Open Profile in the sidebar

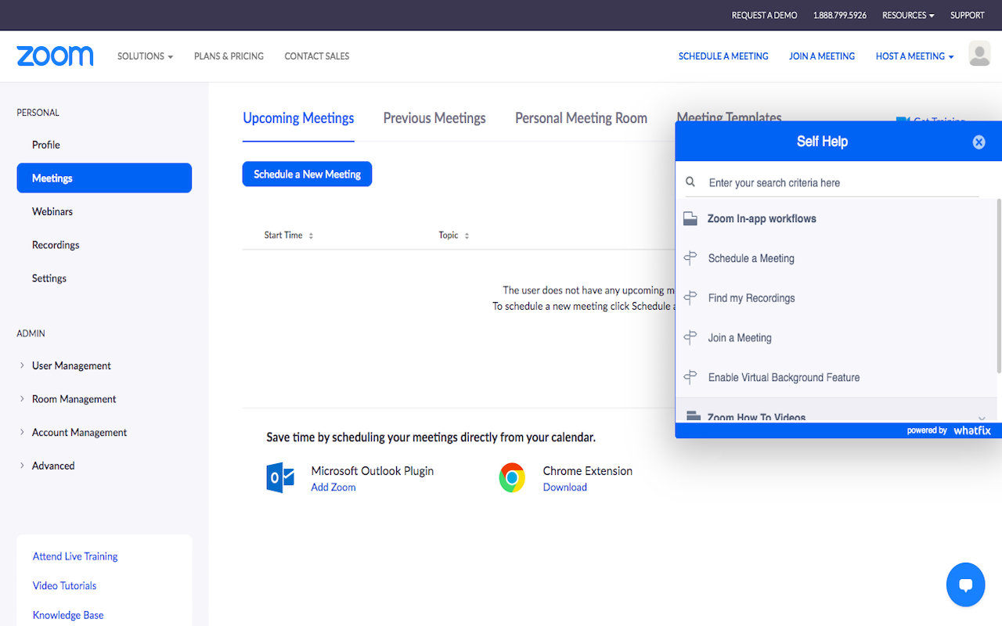point(46,145)
